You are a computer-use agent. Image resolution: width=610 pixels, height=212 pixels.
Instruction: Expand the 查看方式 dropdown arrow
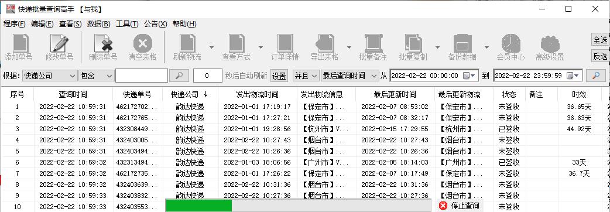(261, 47)
